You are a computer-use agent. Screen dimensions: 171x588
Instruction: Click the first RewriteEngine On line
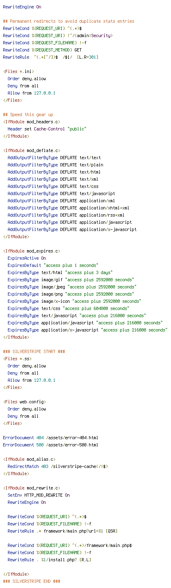pos(22,7)
